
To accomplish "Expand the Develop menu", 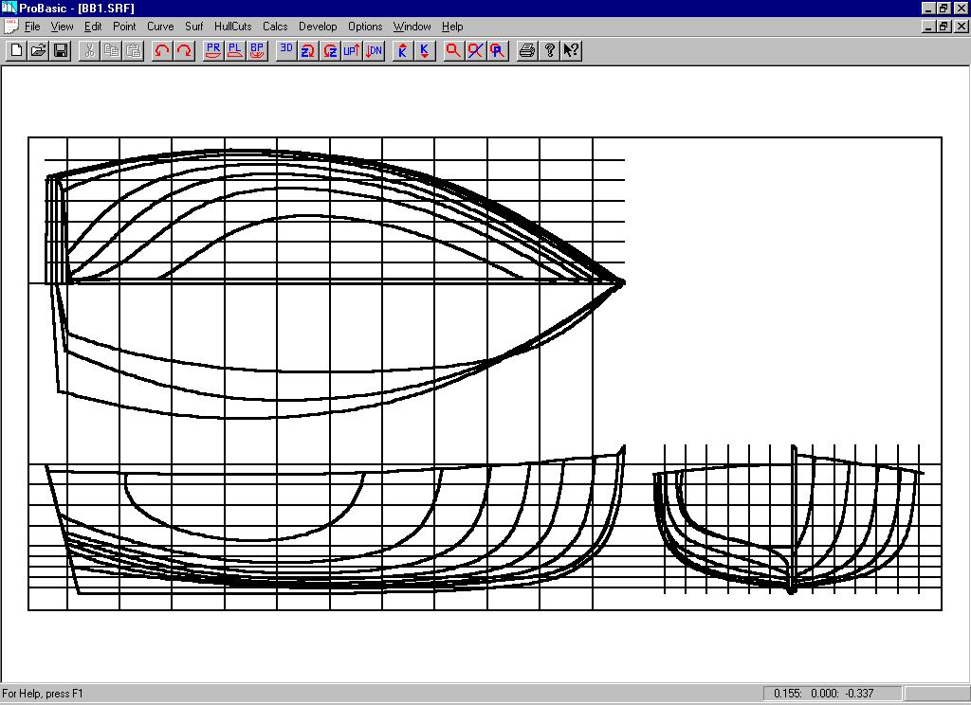I will click(x=318, y=27).
